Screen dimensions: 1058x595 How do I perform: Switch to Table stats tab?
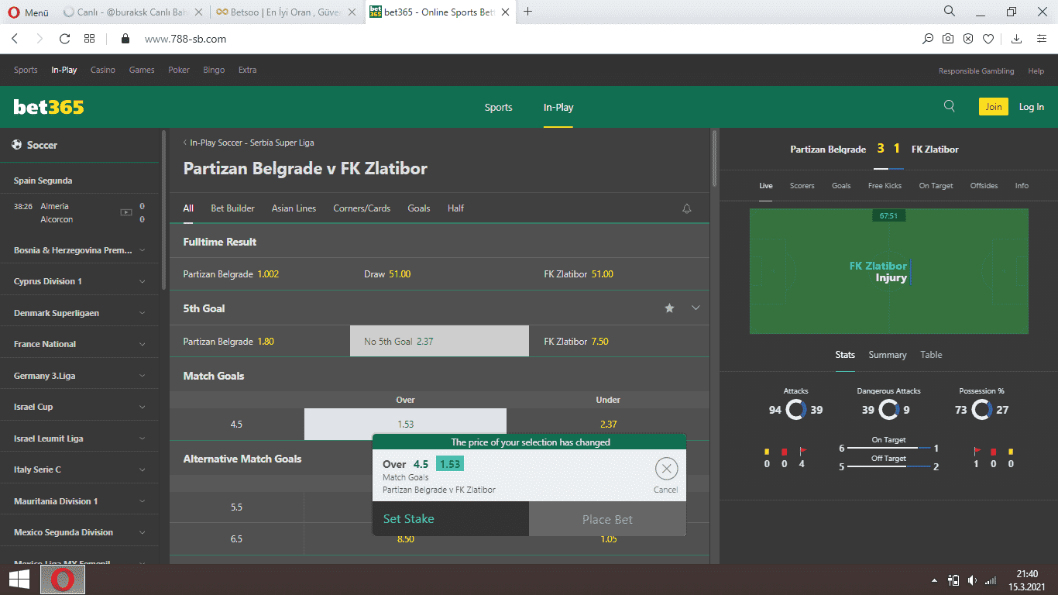tap(931, 355)
